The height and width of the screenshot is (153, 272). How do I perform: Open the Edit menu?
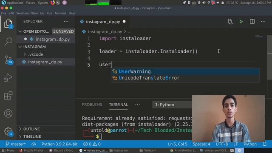click(11, 13)
